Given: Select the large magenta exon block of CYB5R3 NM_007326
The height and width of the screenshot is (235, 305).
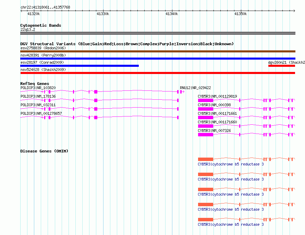Looking at the screenshot, I should [x=206, y=135].
